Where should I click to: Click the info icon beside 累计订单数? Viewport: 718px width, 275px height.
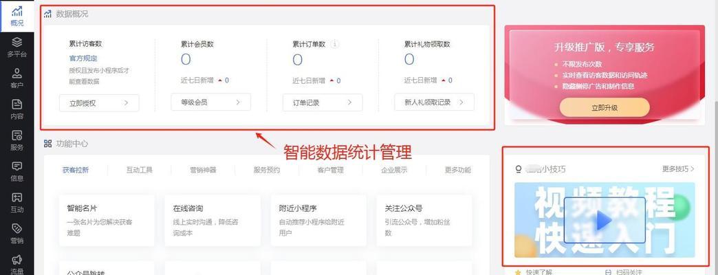[x=335, y=45]
